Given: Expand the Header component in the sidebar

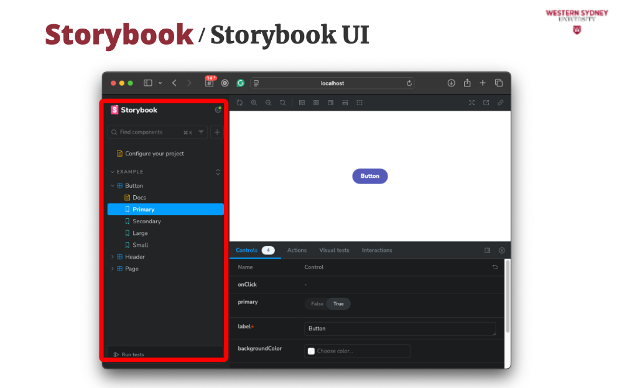Looking at the screenshot, I should tap(113, 257).
